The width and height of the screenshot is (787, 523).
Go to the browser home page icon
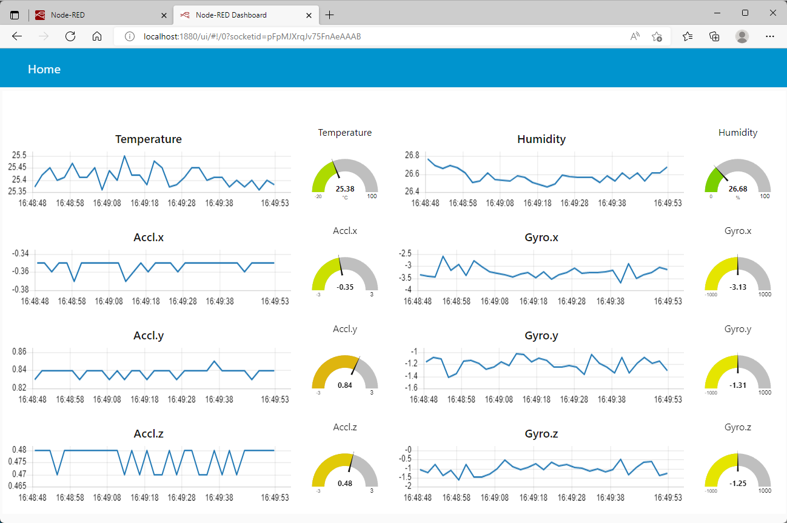coord(96,36)
